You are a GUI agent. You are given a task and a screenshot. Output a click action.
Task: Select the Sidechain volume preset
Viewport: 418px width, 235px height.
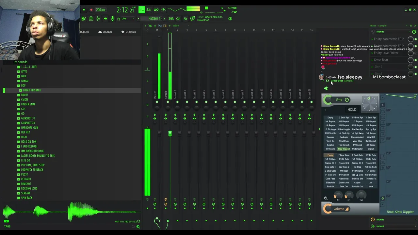(330, 182)
